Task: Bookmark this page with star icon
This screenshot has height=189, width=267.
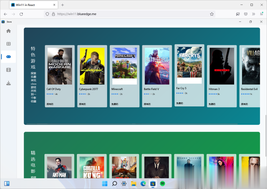Action: coord(212,14)
